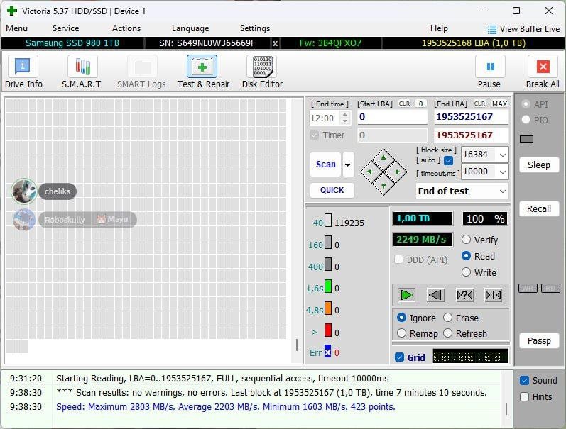The width and height of the screenshot is (566, 429).
Task: Click the QUICK scan button
Action: click(x=332, y=190)
